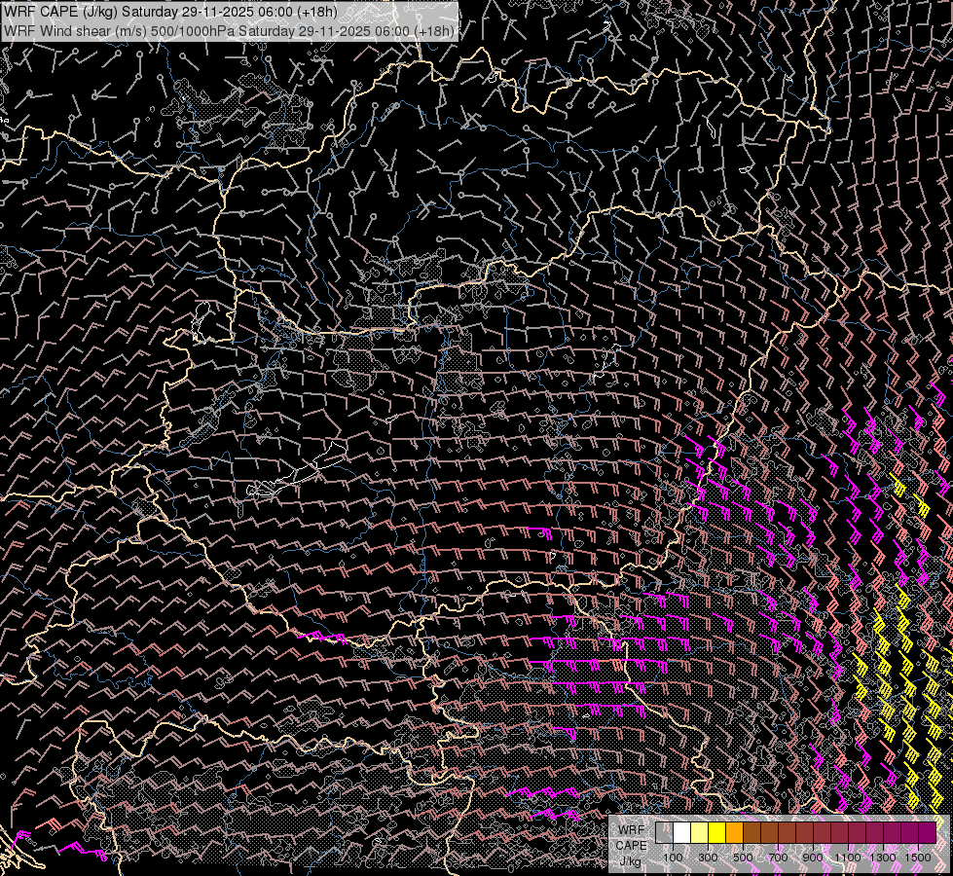The width and height of the screenshot is (953, 876).
Task: Pick the bright yellow legend swatch
Action: [717, 833]
